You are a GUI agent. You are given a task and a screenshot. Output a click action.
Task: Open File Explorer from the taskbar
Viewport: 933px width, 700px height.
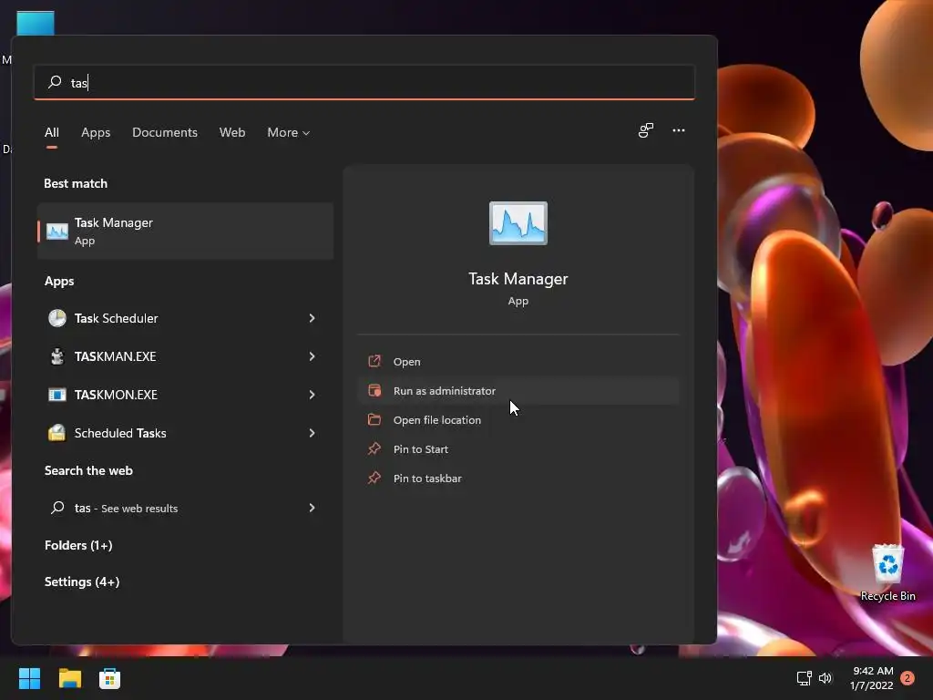[x=69, y=678]
